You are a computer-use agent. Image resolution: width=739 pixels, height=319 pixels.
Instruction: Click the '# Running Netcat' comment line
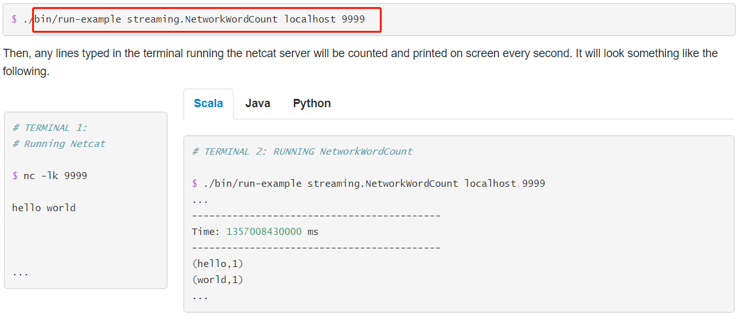[59, 144]
